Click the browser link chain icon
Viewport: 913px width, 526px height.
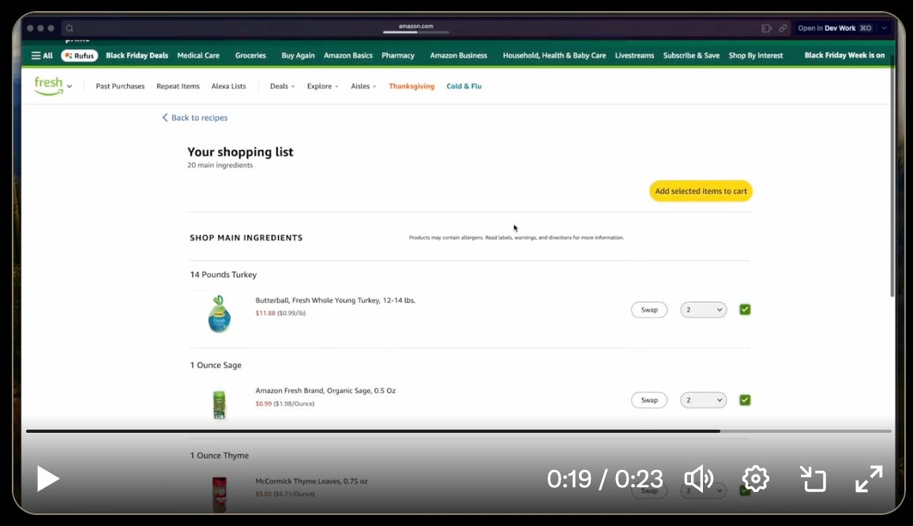783,28
